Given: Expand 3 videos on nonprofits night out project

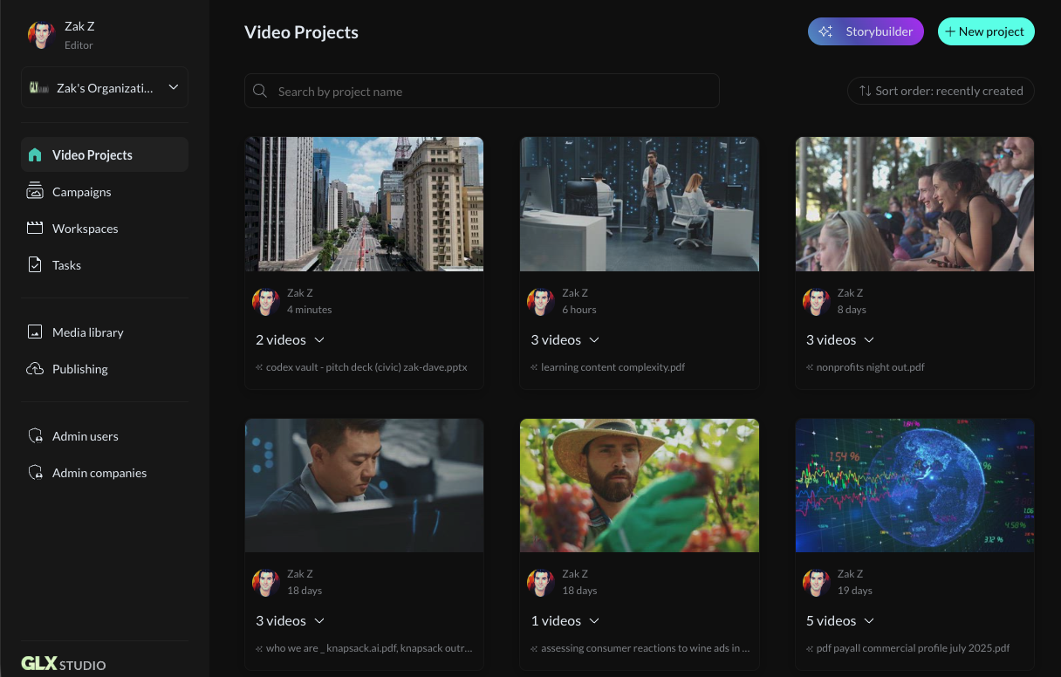Looking at the screenshot, I should pos(840,339).
